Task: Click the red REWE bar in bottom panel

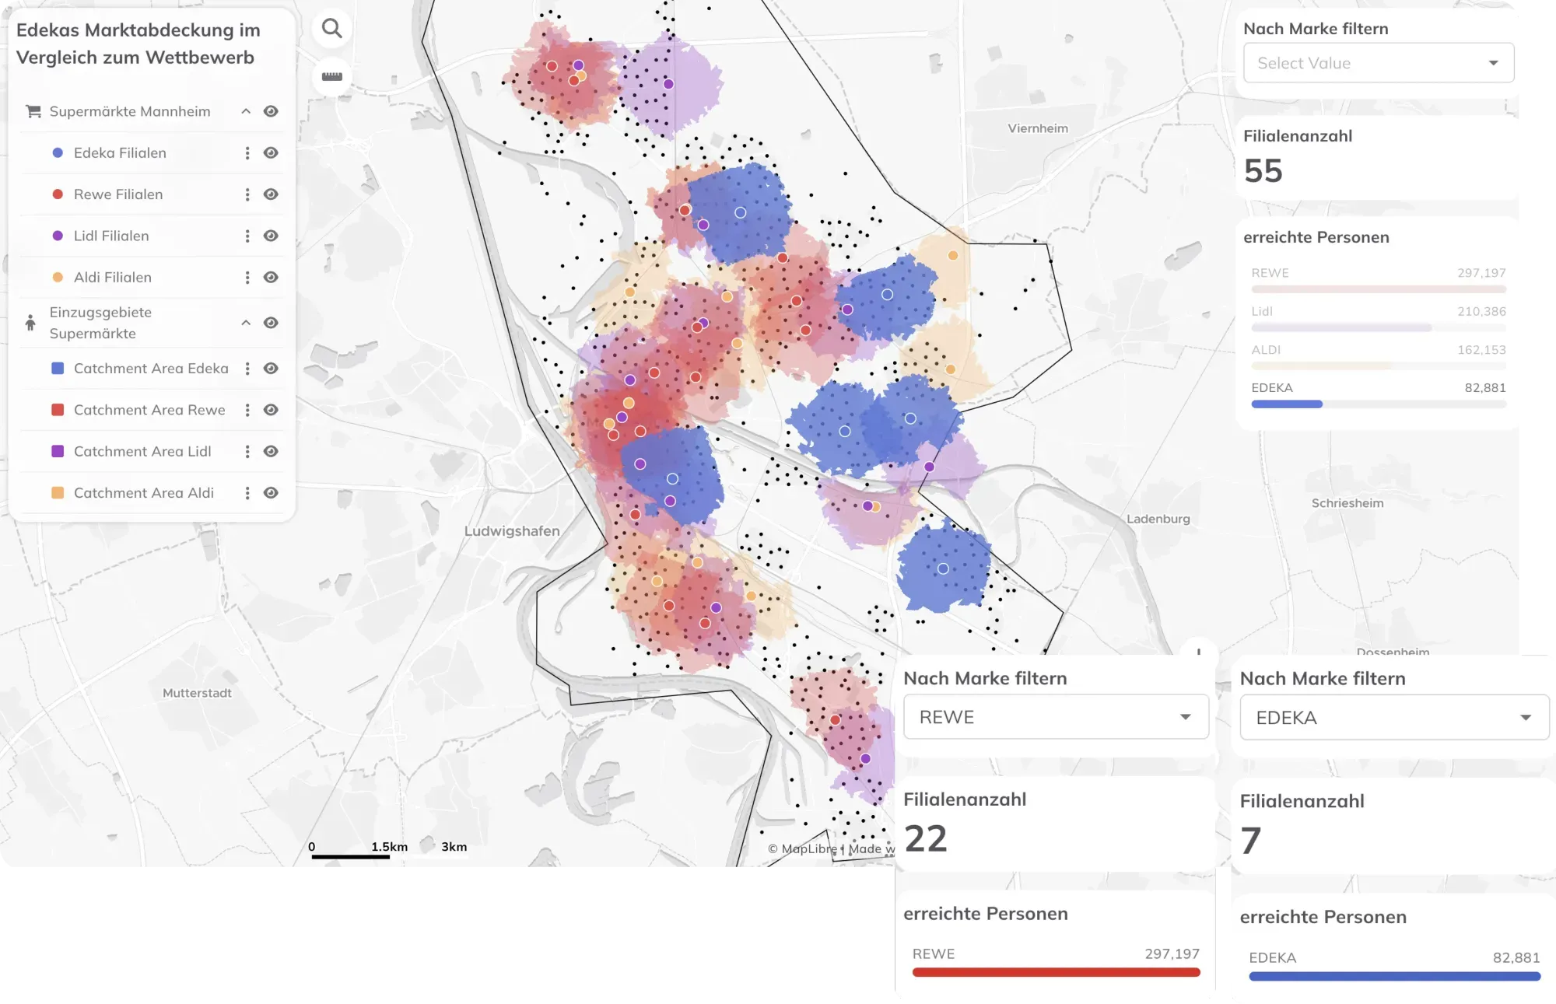Action: click(1056, 972)
